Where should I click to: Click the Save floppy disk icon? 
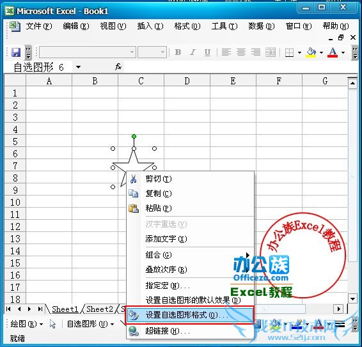pos(16,52)
